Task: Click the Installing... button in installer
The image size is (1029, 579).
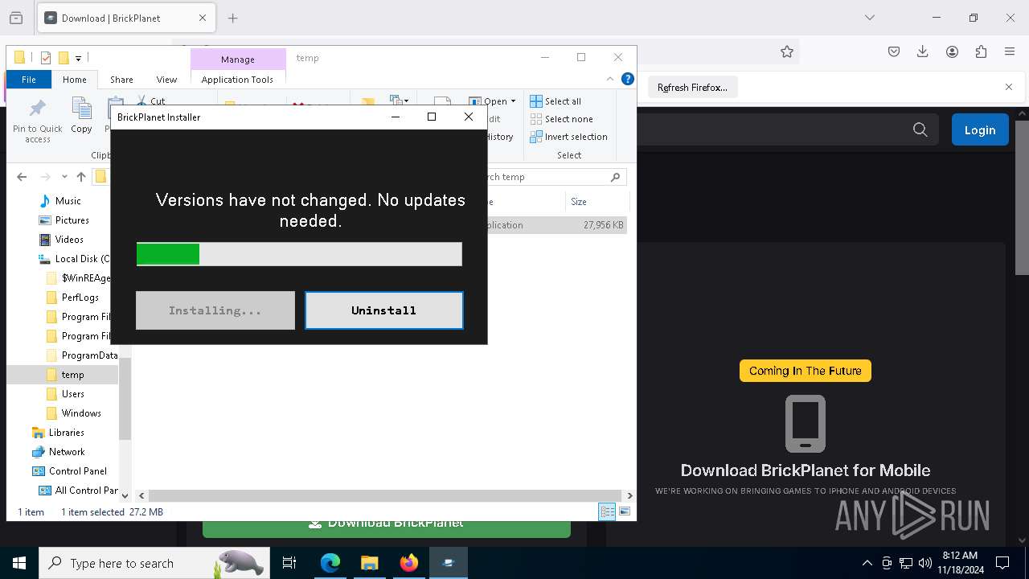Action: [x=215, y=310]
